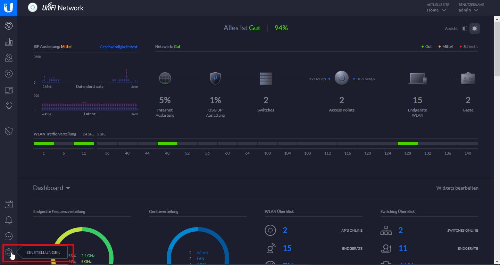Open the Clients sidebar icon
Image resolution: width=500 pixels, height=265 pixels.
[9, 90]
